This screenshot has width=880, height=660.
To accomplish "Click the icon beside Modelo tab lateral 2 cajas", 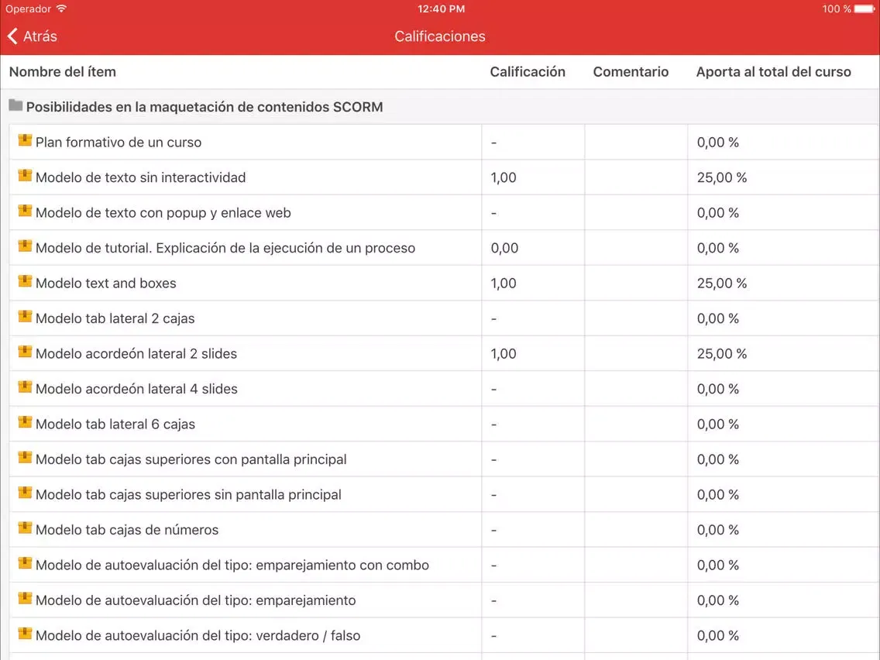I will coord(25,318).
